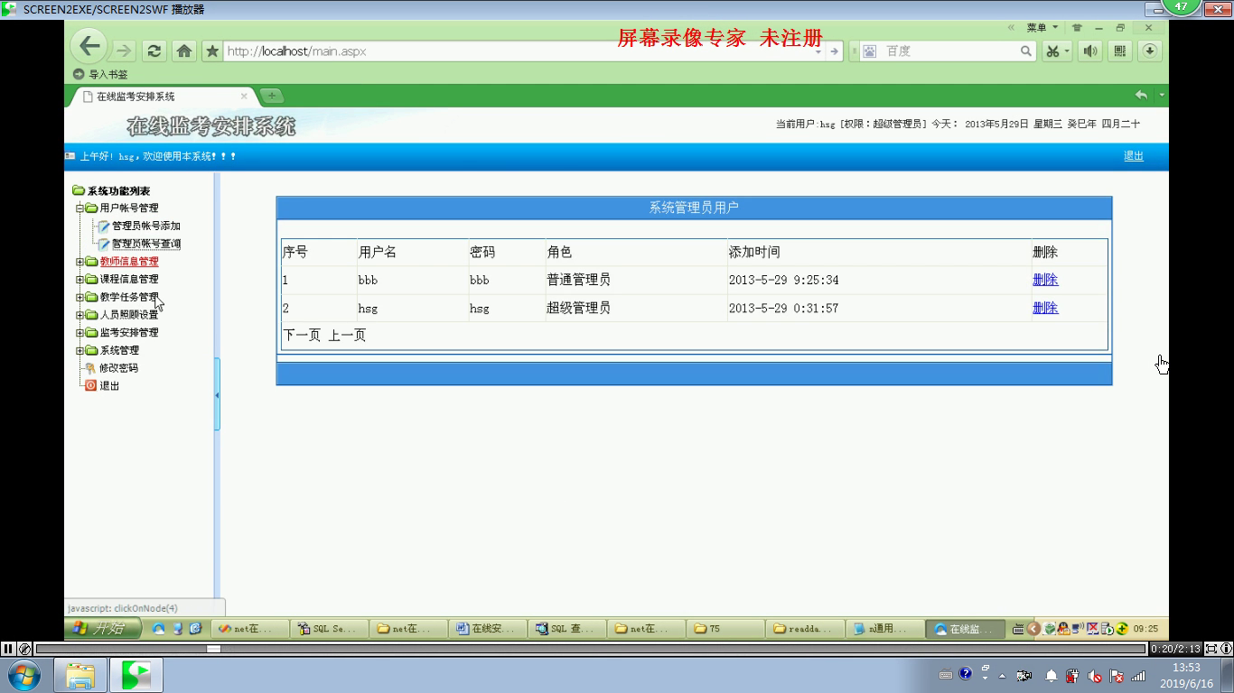Screen dimensions: 1234x693
Task: Collapse the 用户帐号管理 tree node
Action: click(79, 208)
